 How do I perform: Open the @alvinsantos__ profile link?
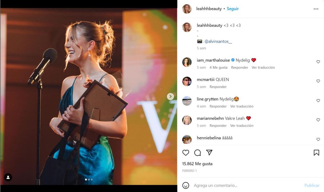click(218, 41)
